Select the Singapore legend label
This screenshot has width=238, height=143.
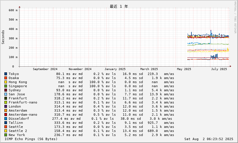coord(18,86)
